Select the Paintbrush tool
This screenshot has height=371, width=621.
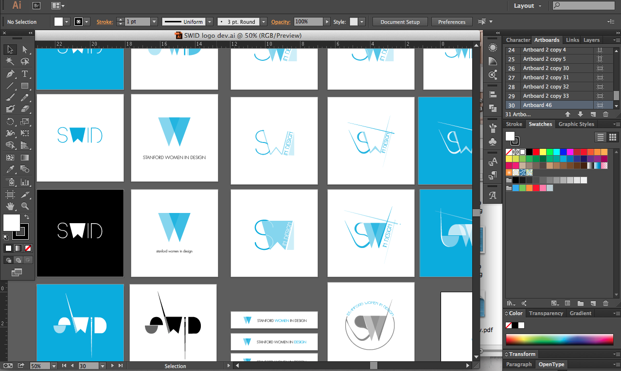point(10,98)
